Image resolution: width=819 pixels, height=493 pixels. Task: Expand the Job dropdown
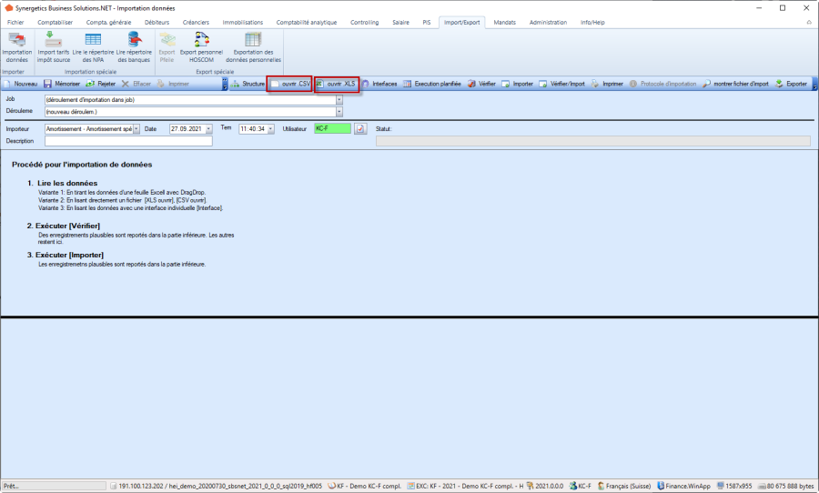coord(339,99)
